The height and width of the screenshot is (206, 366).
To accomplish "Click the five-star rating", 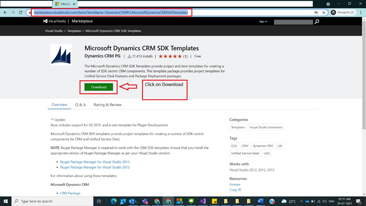I will (170, 56).
